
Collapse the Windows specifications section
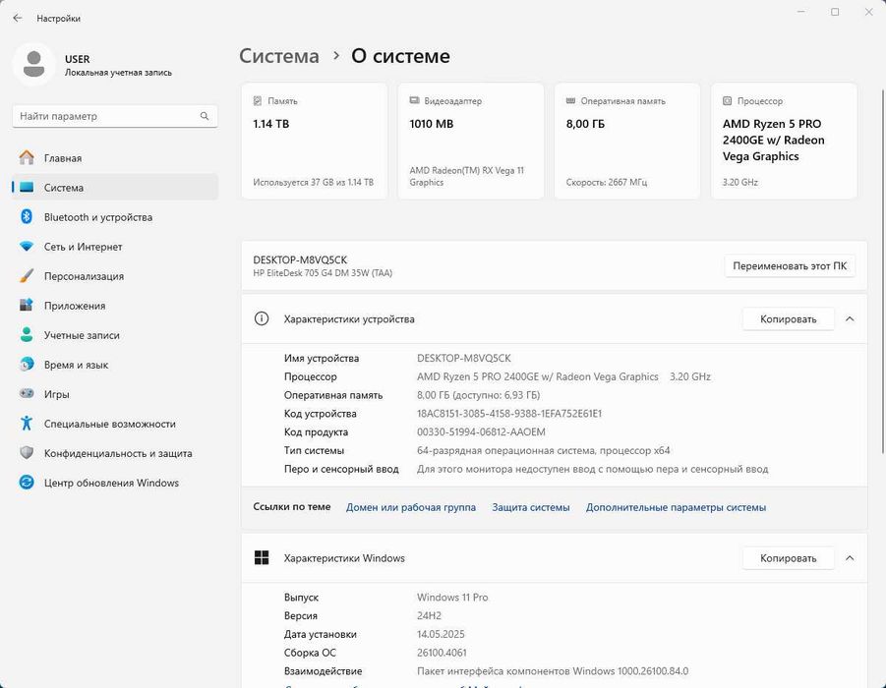850,558
